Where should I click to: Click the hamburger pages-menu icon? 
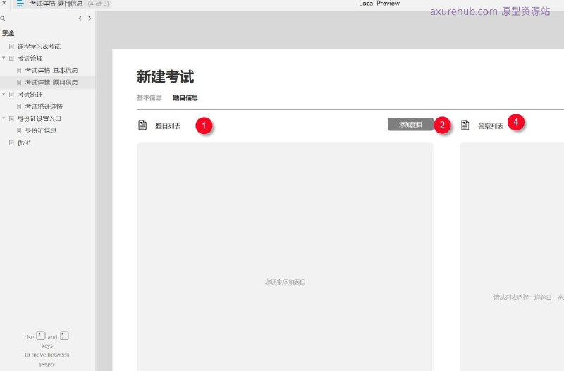point(20,4)
